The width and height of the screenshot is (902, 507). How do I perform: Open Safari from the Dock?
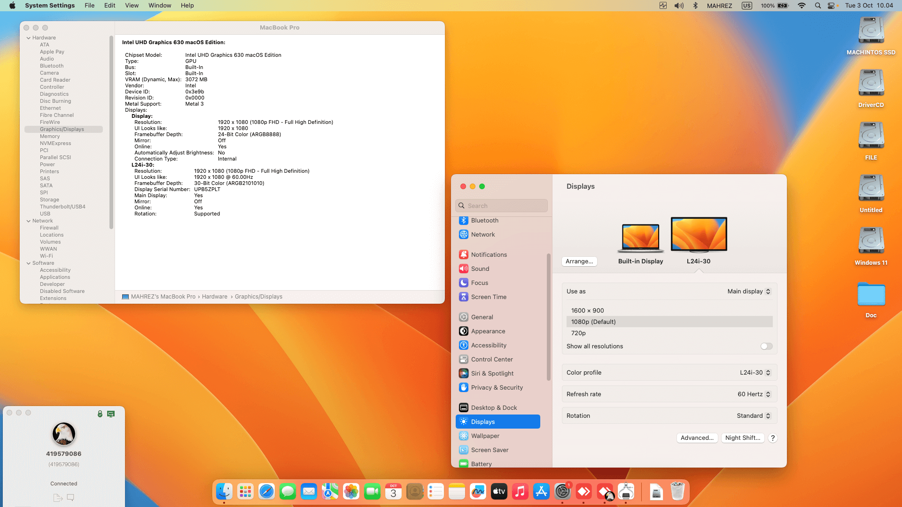266,492
